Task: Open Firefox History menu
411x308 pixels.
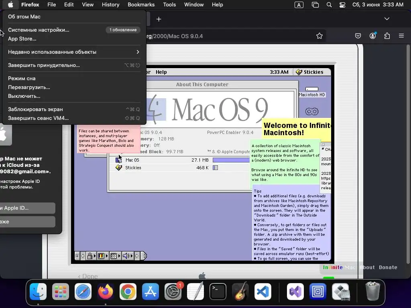Action: point(111,5)
